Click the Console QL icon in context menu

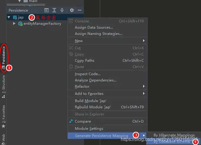(71, 21)
